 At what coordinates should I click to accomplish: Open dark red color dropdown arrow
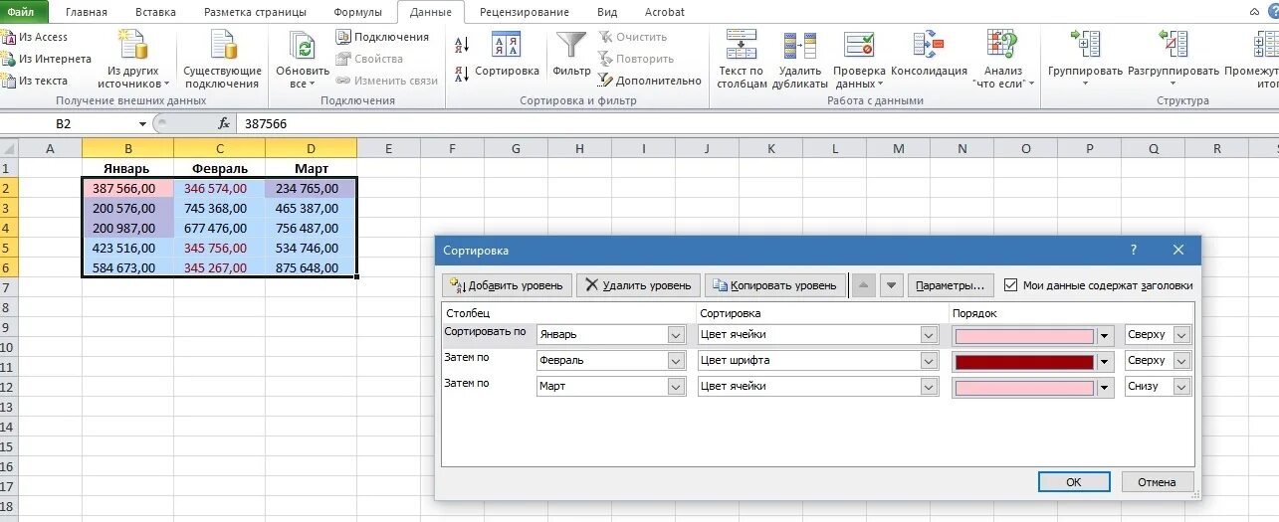click(1105, 361)
